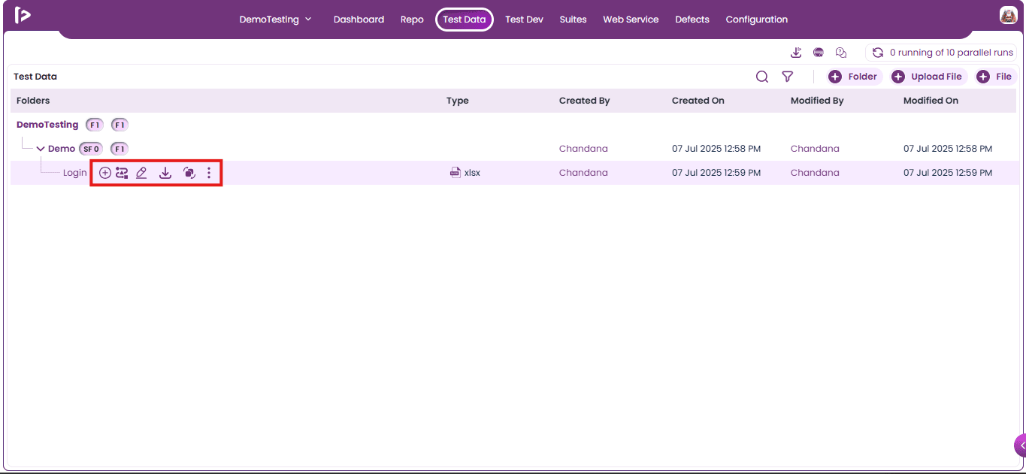The image size is (1026, 474).
Task: Click the overlapping squares icon in Login row
Action: tap(189, 173)
